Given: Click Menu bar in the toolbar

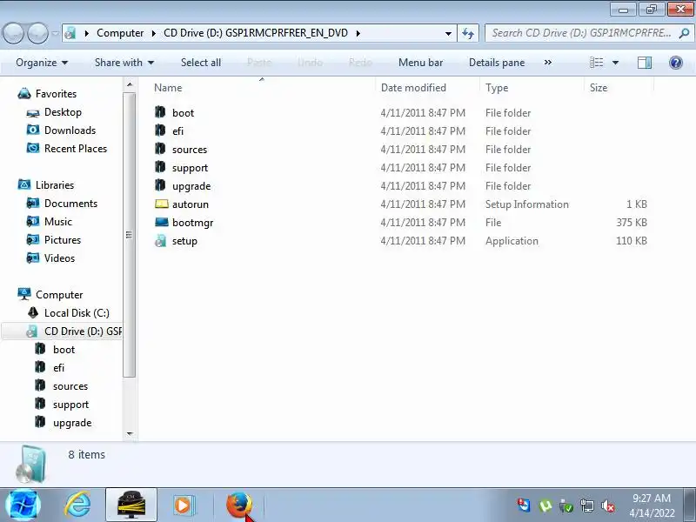Looking at the screenshot, I should tap(420, 63).
